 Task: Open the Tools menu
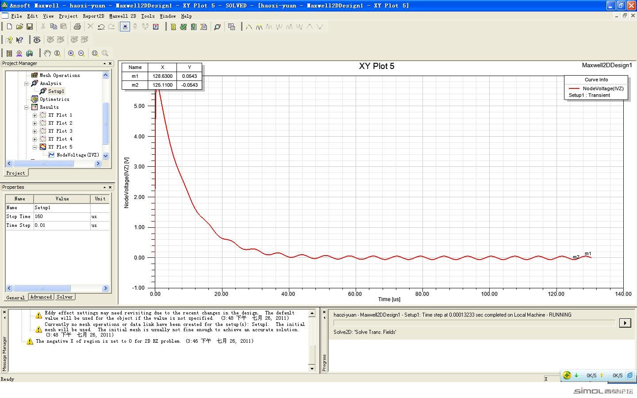148,16
